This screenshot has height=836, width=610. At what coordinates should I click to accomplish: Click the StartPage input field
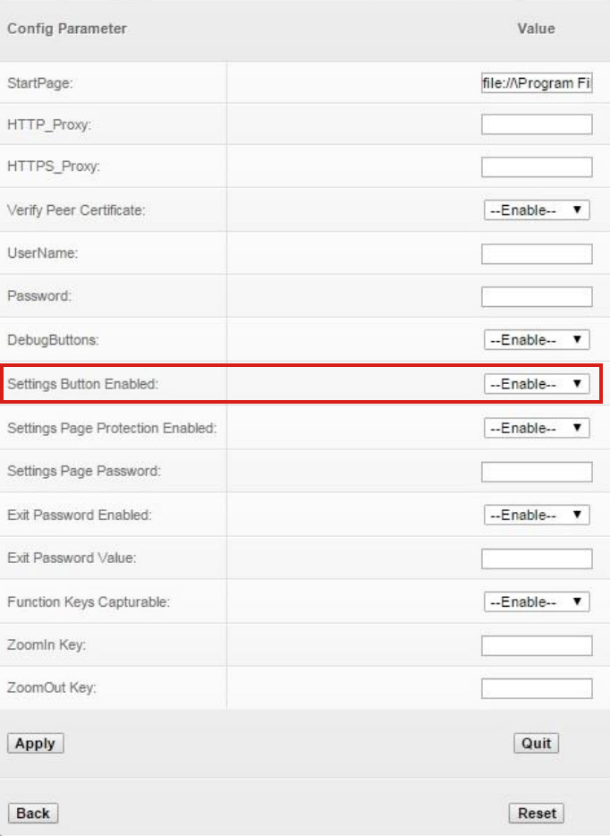[537, 84]
